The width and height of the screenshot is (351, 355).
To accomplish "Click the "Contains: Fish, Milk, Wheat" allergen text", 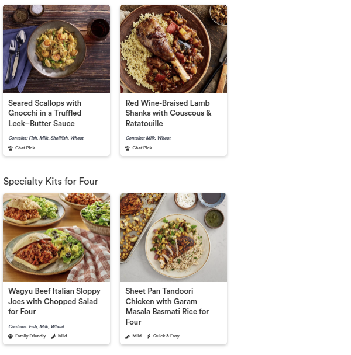I will [x=36, y=326].
